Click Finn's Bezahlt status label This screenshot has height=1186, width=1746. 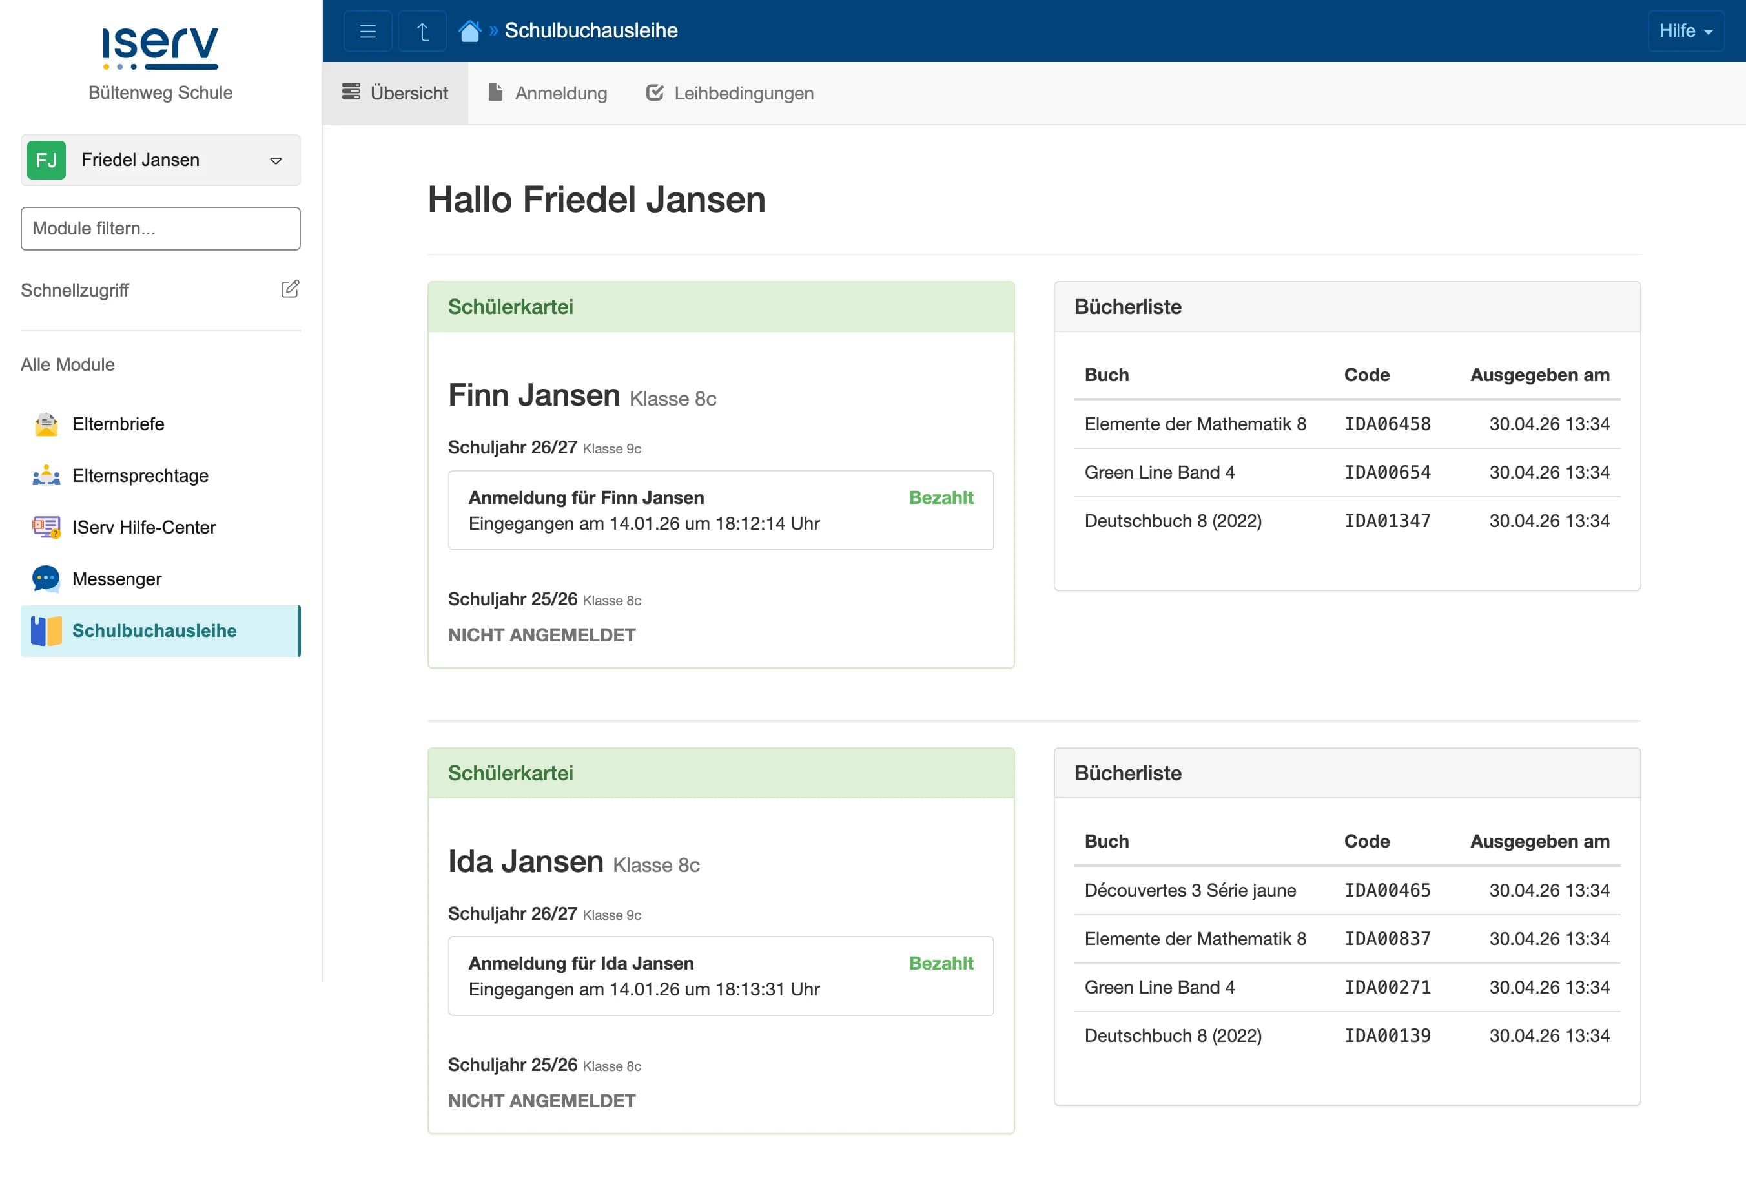tap(941, 497)
